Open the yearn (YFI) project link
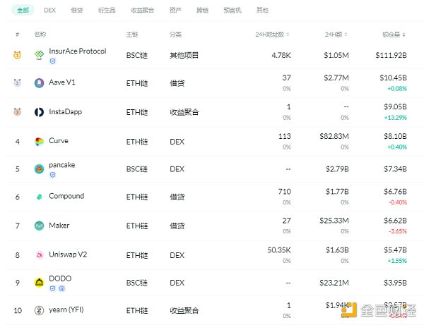Image resolution: width=424 pixels, height=325 pixels. (x=66, y=310)
